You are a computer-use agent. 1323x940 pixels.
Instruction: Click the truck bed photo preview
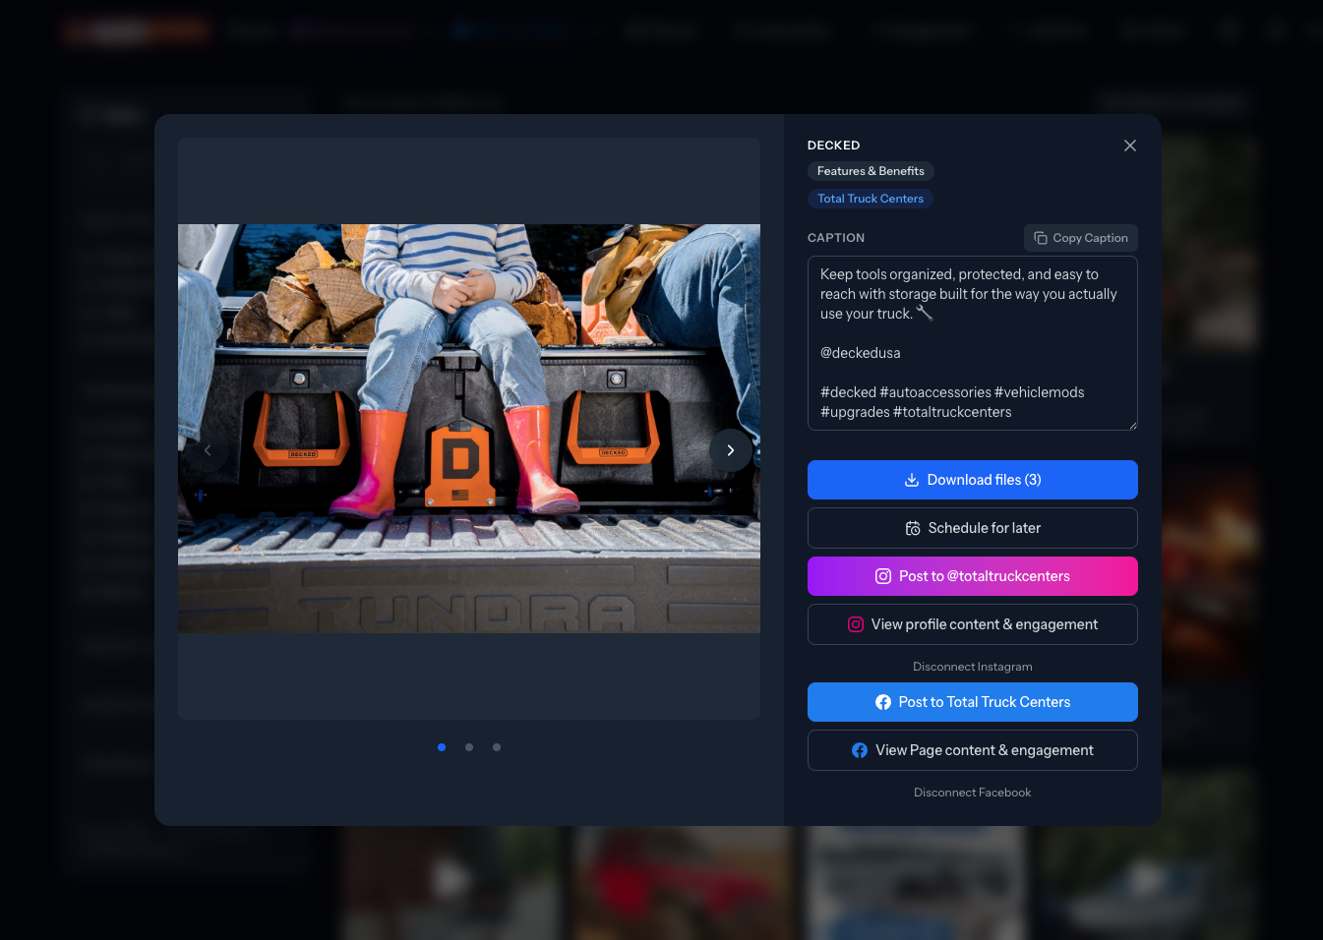pos(469,429)
